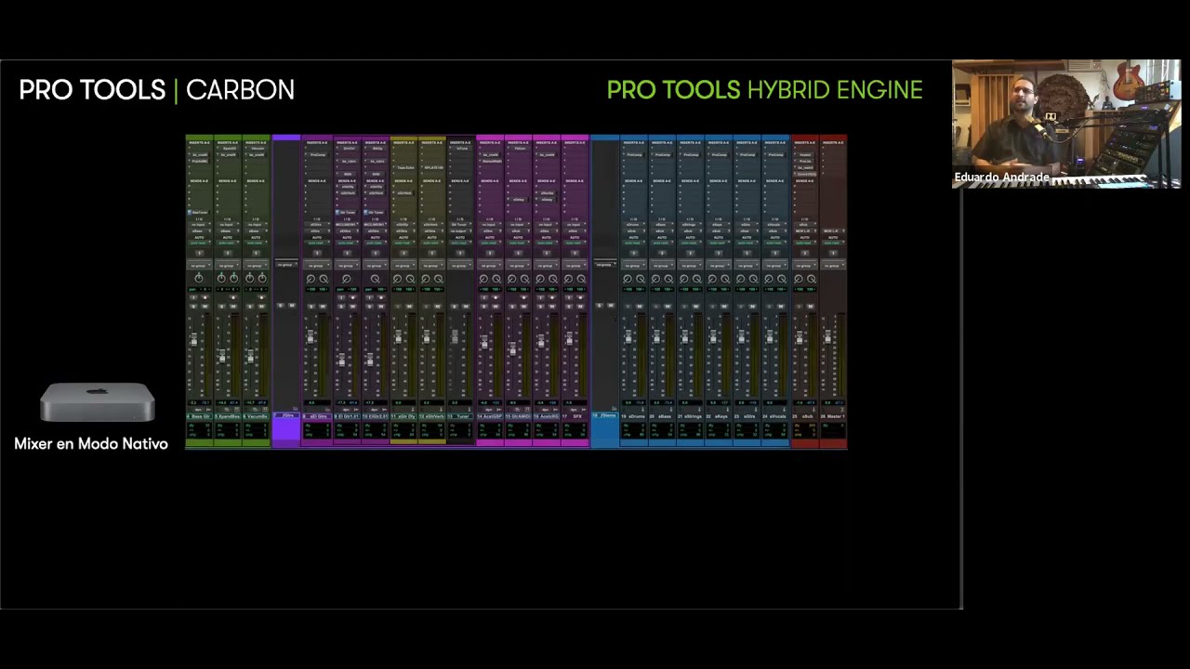The image size is (1190, 669).
Task: Open group selector on sVocals track
Action: coord(775,266)
